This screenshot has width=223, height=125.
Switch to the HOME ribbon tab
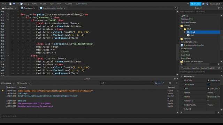coord(34,4)
